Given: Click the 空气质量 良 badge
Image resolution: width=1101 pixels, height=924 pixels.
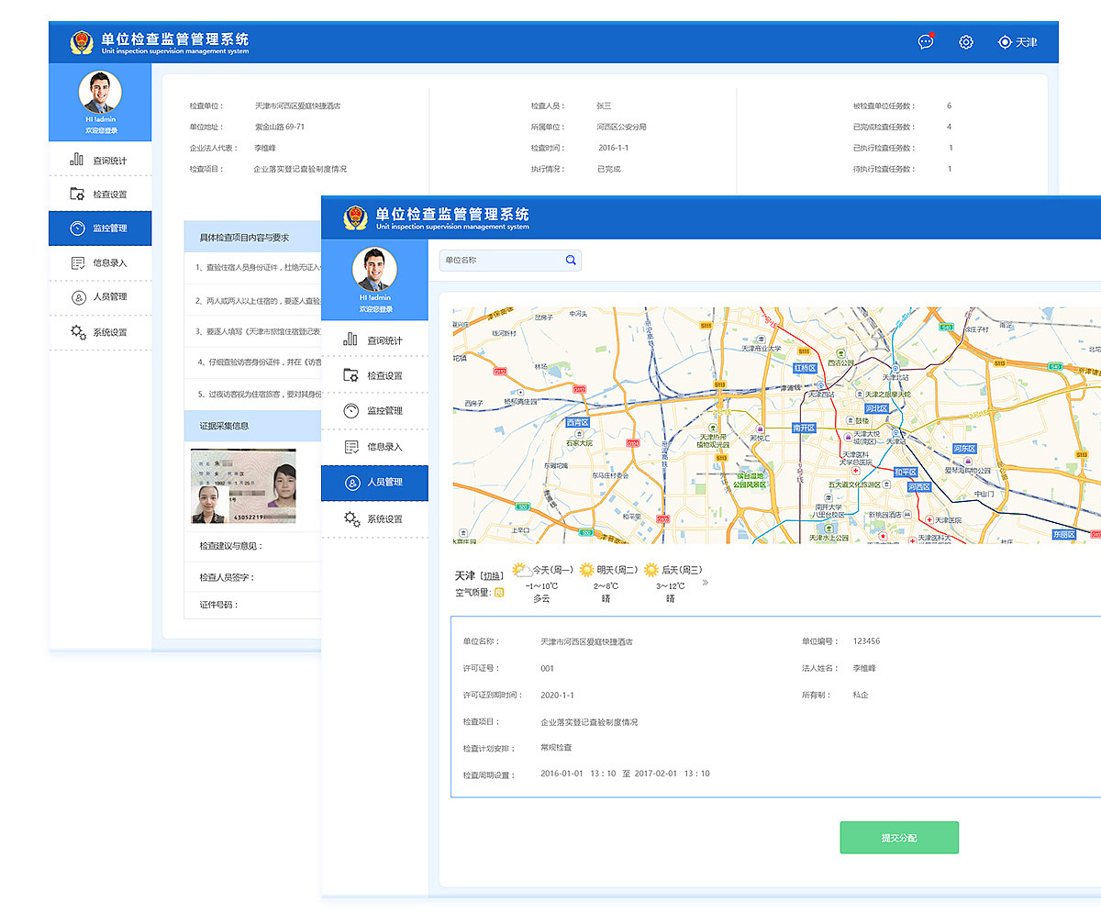Looking at the screenshot, I should (x=499, y=593).
